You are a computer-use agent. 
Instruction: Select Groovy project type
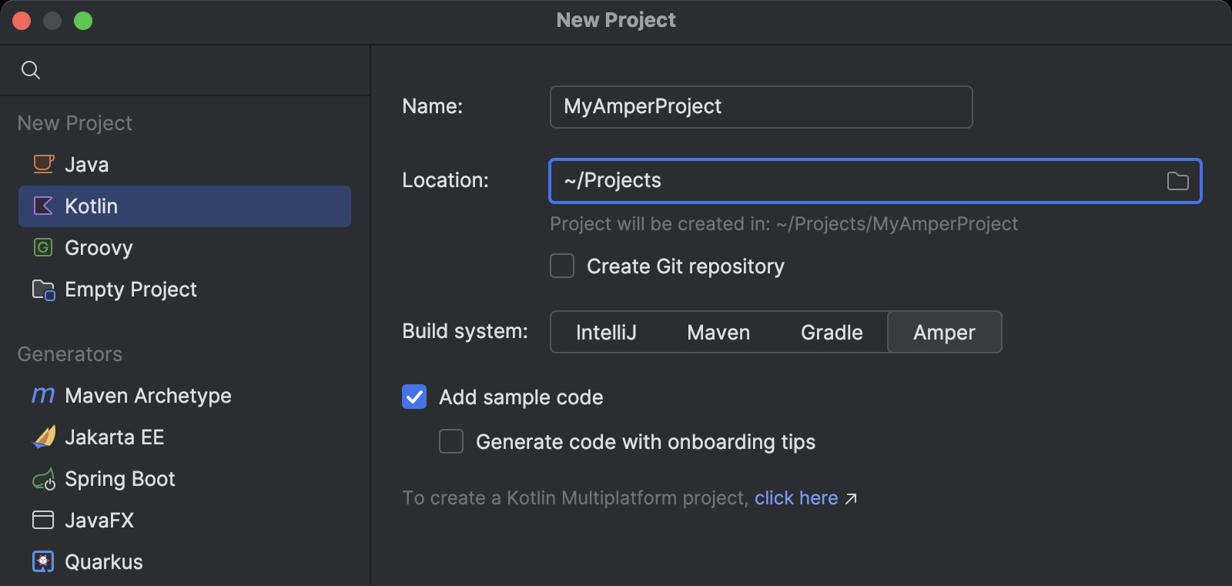[x=185, y=247]
